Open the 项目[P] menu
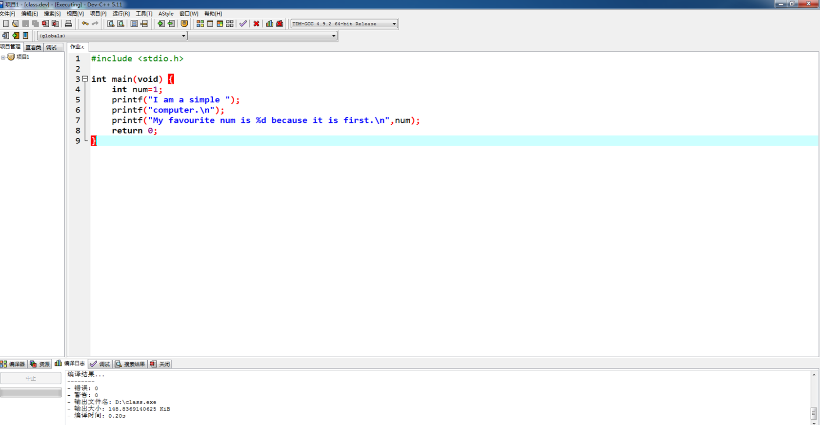The image size is (820, 425). pos(98,14)
